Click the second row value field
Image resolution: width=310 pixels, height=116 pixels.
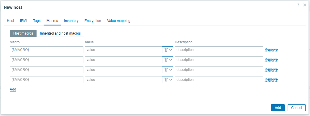(x=123, y=59)
